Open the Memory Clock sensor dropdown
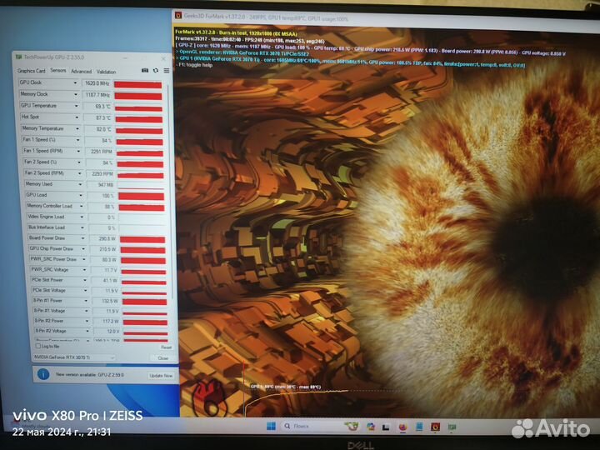600x450 pixels. (76, 94)
